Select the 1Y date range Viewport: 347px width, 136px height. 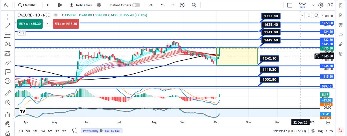pyautogui.click(x=57, y=131)
